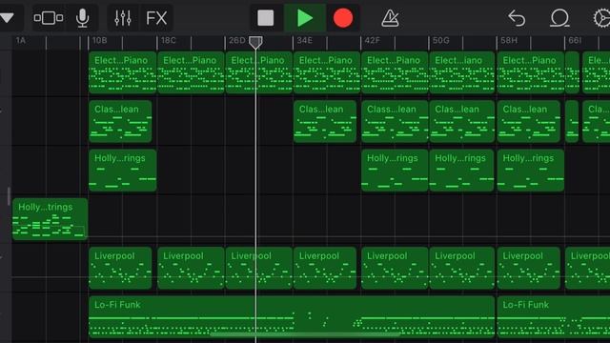Select the Lo-Fi Funk region starting at 58H
Image resolution: width=610 pixels, height=343 pixels.
[554, 316]
